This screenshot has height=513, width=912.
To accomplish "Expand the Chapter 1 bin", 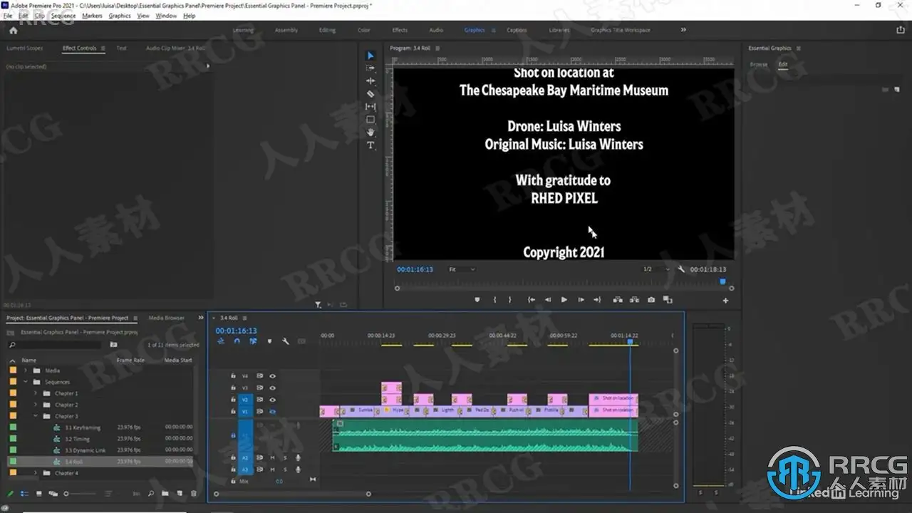I will pos(36,393).
